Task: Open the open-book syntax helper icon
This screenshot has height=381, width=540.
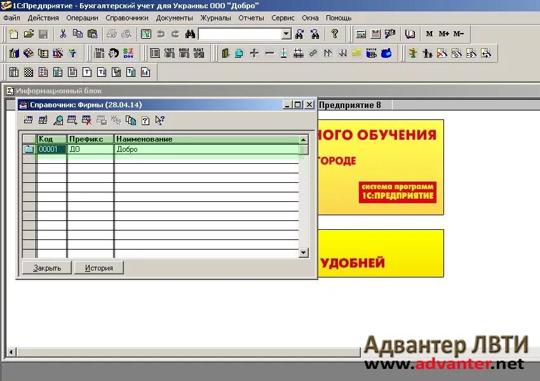Action: pos(410,34)
